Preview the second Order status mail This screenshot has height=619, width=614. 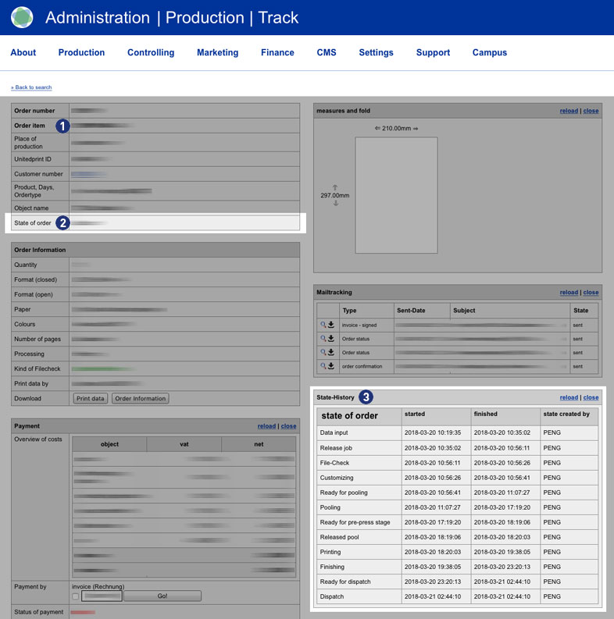pyautogui.click(x=323, y=353)
